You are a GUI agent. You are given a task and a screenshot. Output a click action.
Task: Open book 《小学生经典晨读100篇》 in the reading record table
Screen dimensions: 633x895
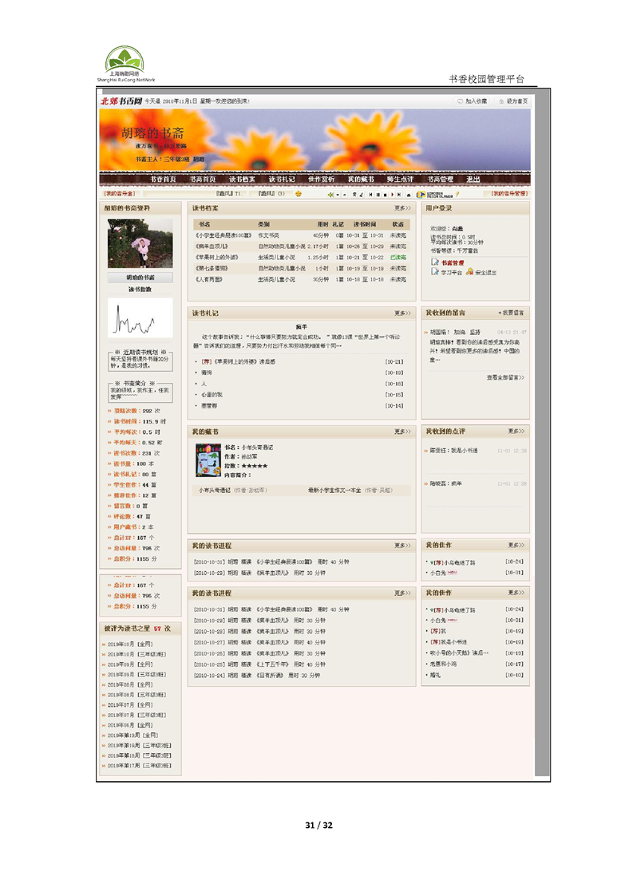click(x=223, y=235)
